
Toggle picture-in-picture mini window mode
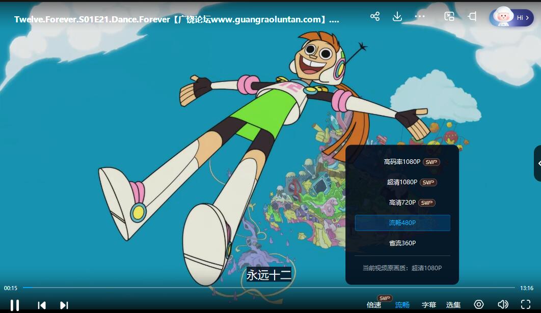[449, 16]
